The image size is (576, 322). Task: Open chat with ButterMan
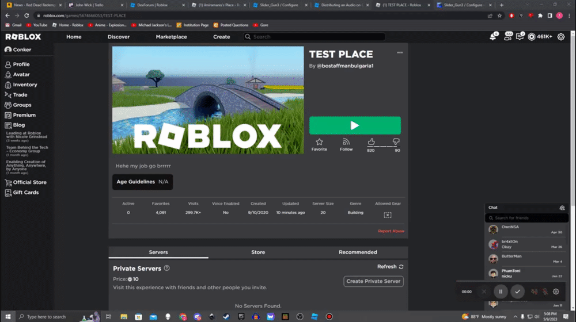[527, 259]
